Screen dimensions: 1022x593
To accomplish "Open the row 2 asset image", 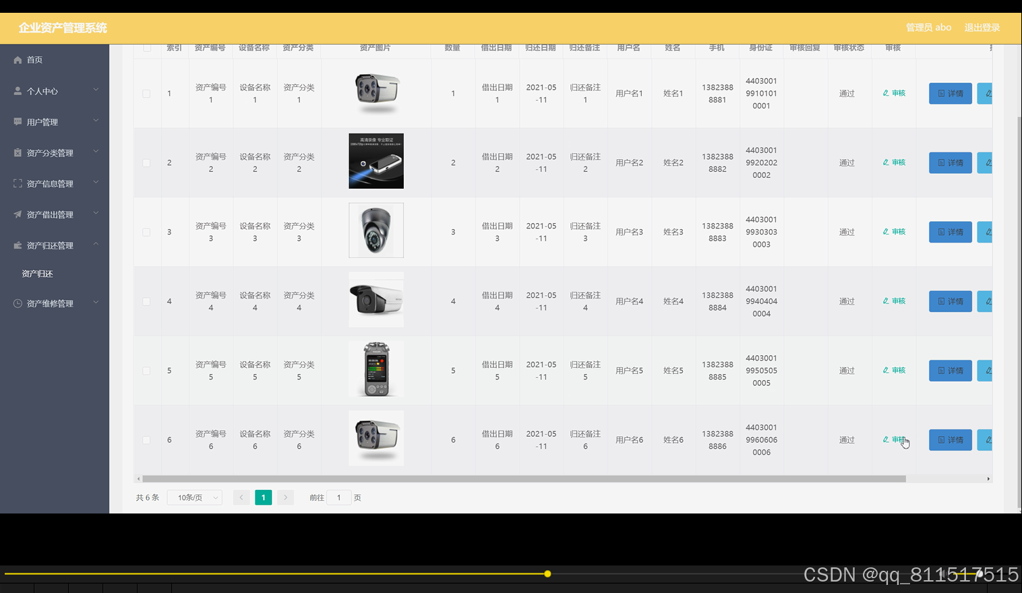I will 376,161.
